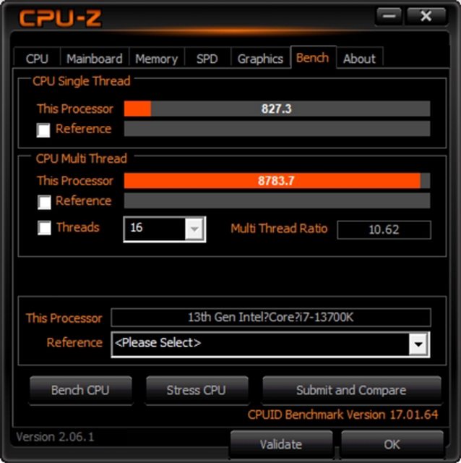Open the Reference processor dropdown arrow
Viewport: 461px width, 463px height.
[418, 344]
